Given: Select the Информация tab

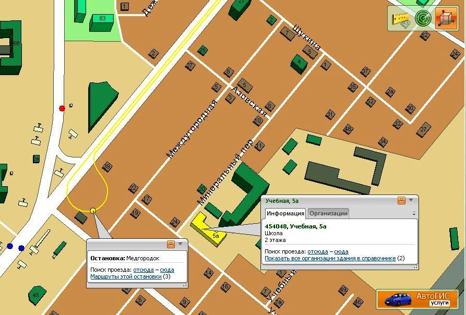Looking at the screenshot, I should tap(285, 213).
